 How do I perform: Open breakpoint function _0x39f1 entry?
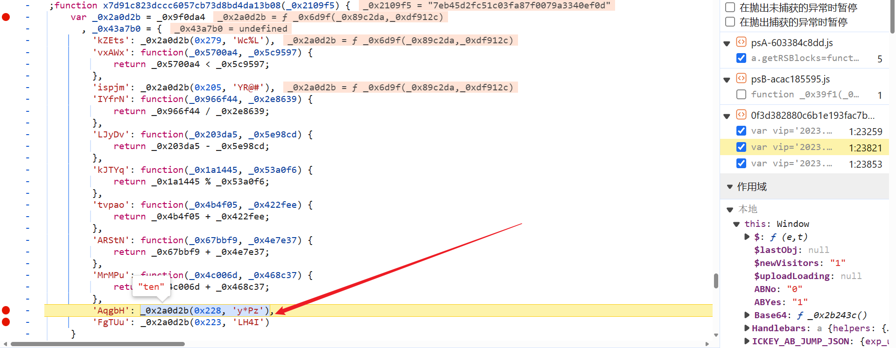coord(805,95)
